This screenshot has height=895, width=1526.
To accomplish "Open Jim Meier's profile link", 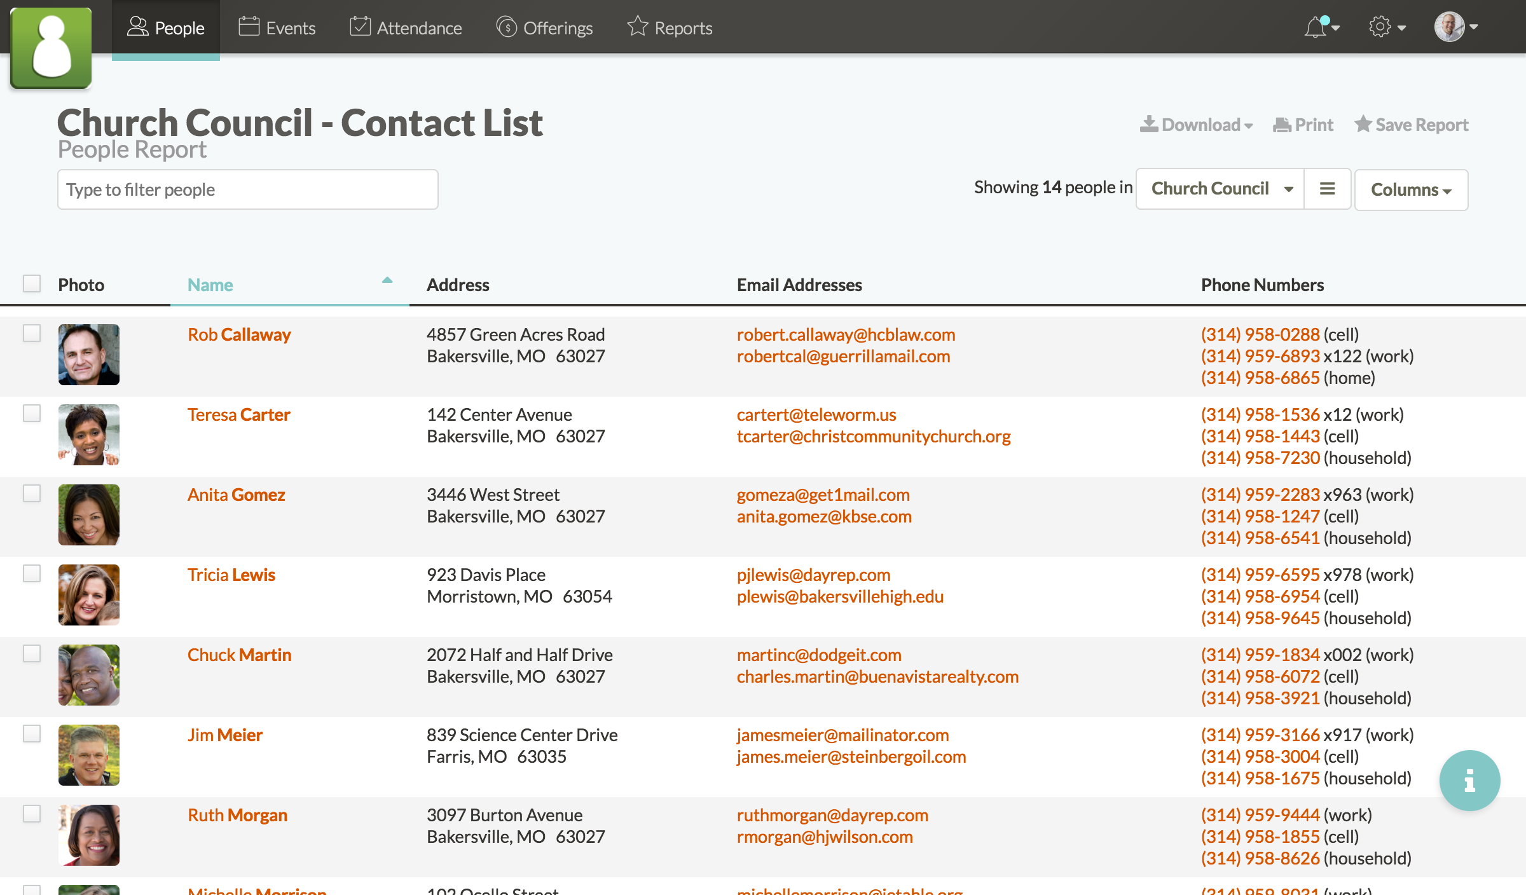I will pos(225,735).
